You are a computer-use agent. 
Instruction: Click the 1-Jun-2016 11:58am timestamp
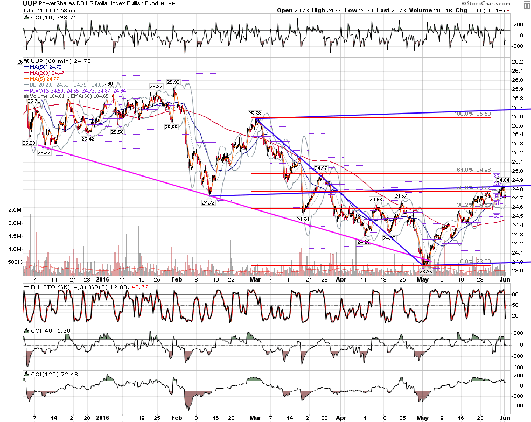[x=49, y=10]
